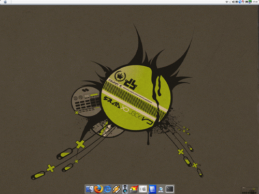259x194 pixels.
Task: Open the webcam icon in dock
Action: 161,189
